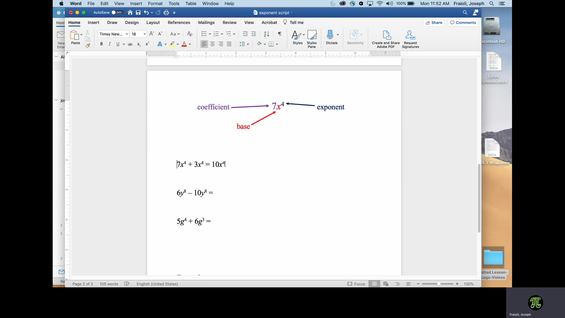Click Request Signatures icon

pos(410,39)
